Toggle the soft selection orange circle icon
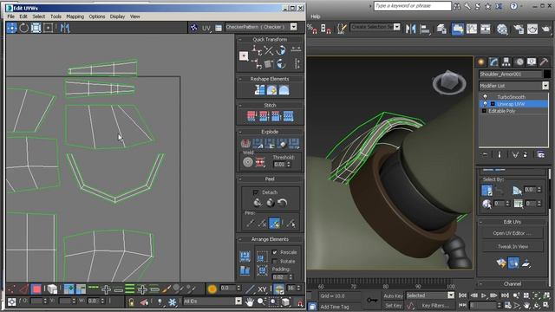The width and height of the screenshot is (555, 312). [x=212, y=289]
